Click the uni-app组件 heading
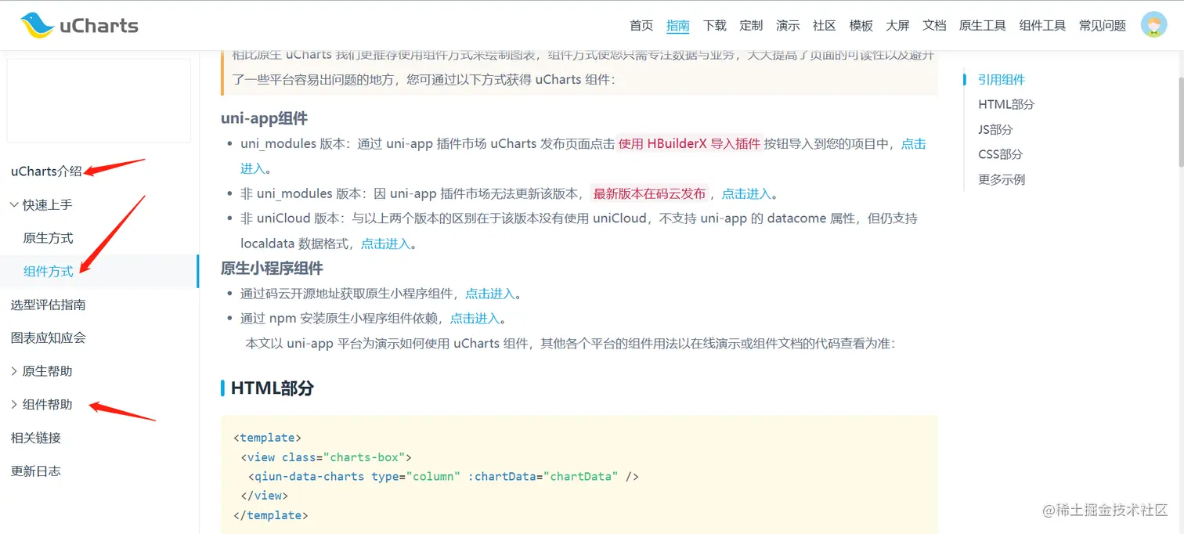Image resolution: width=1184 pixels, height=534 pixels. (264, 118)
